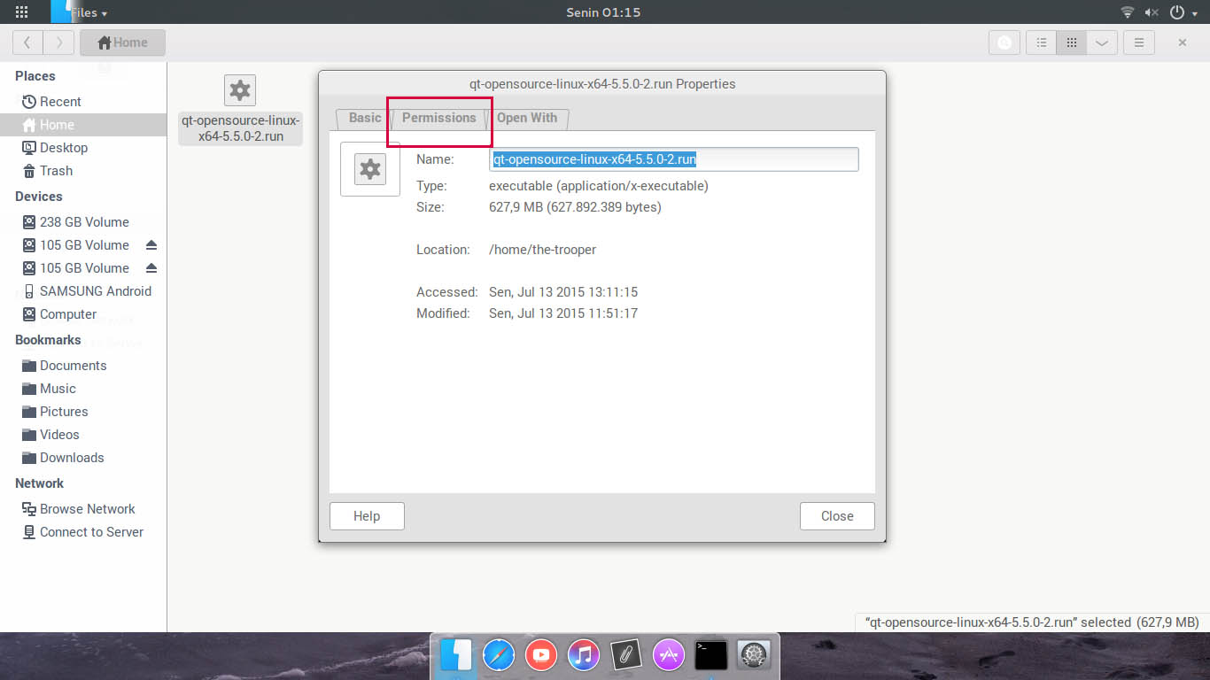
Task: Launch Terminal from the dock
Action: pos(711,655)
